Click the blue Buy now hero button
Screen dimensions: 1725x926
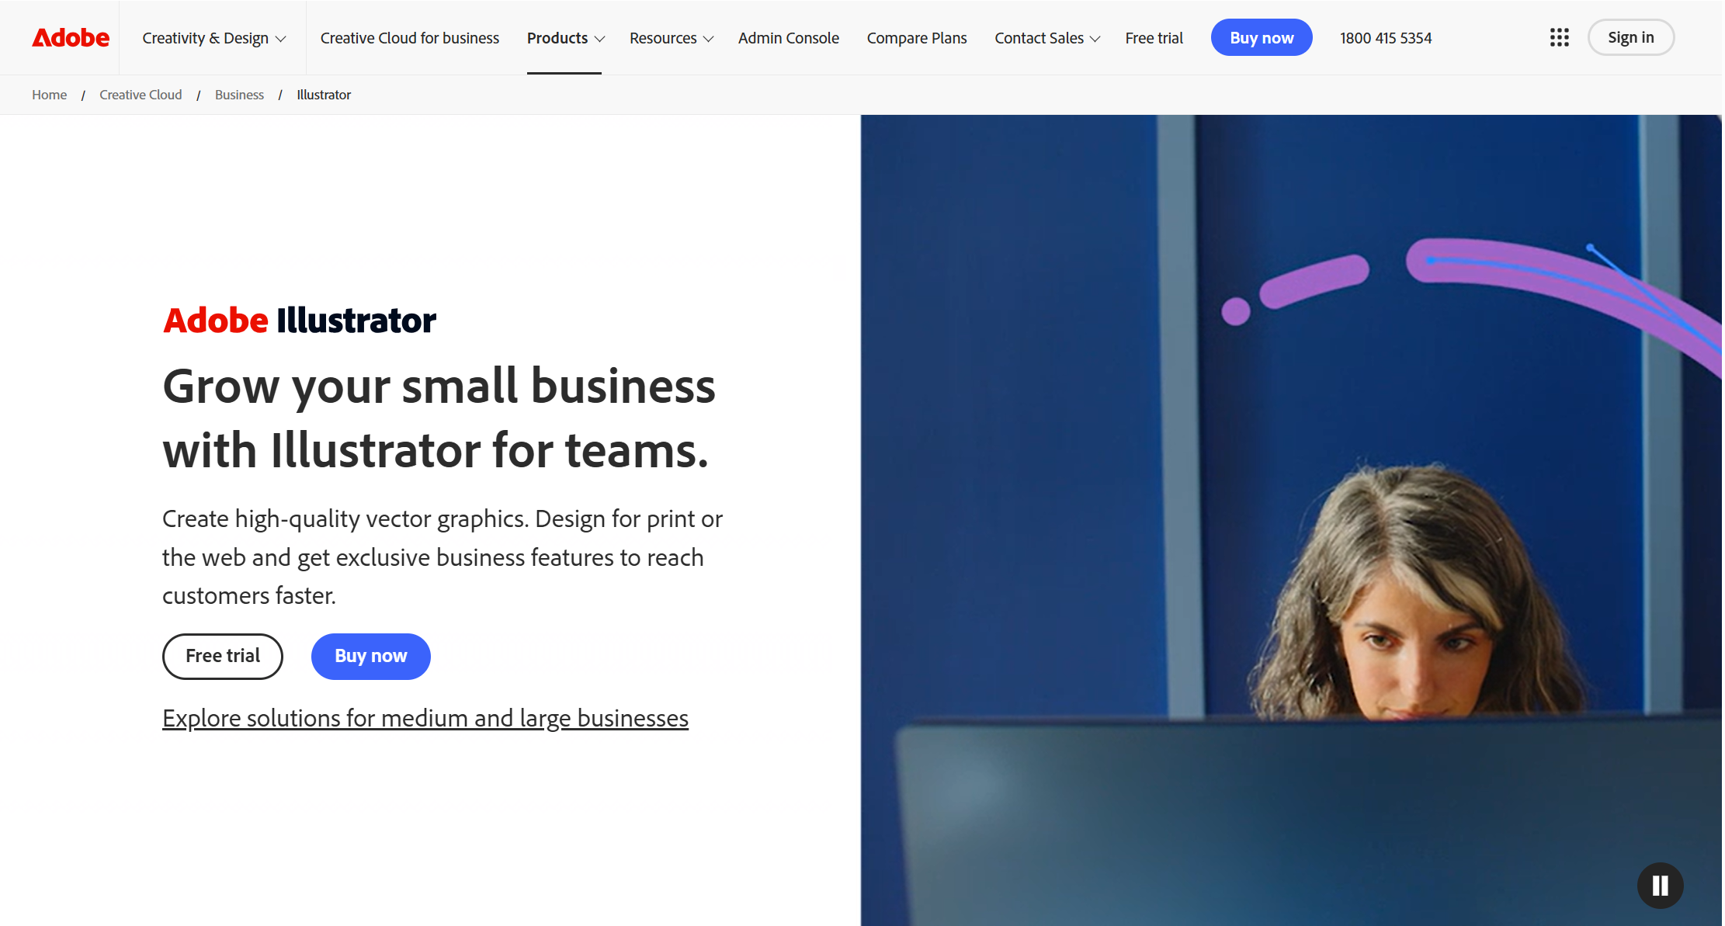coord(370,656)
